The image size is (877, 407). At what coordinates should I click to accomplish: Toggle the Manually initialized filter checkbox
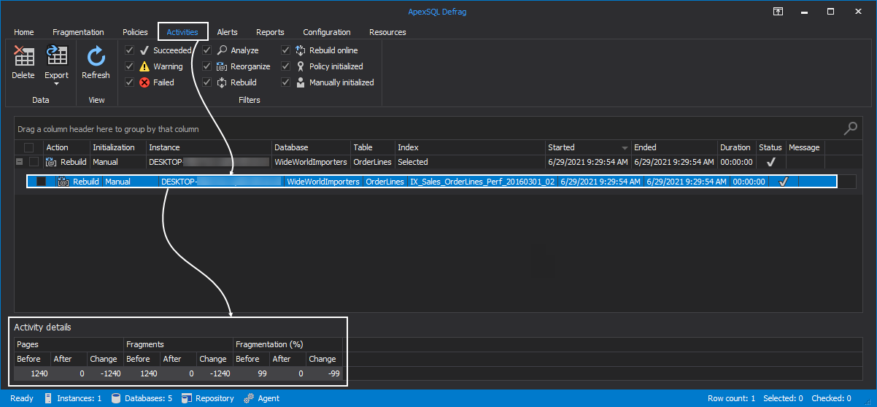(x=286, y=82)
